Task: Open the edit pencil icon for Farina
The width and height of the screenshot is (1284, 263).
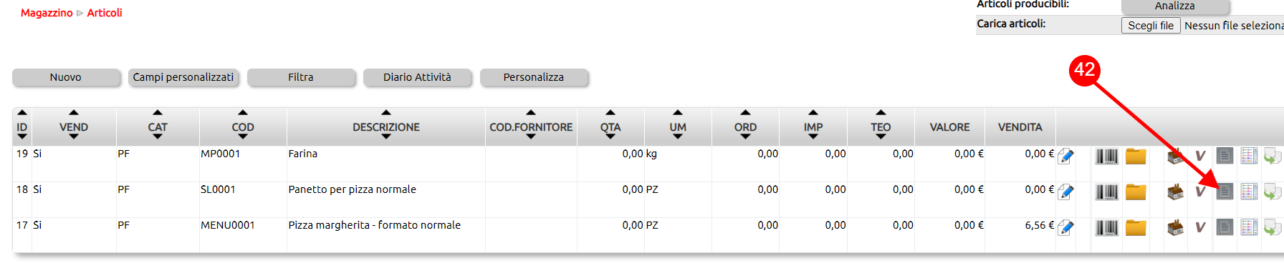Action: coord(1065,156)
